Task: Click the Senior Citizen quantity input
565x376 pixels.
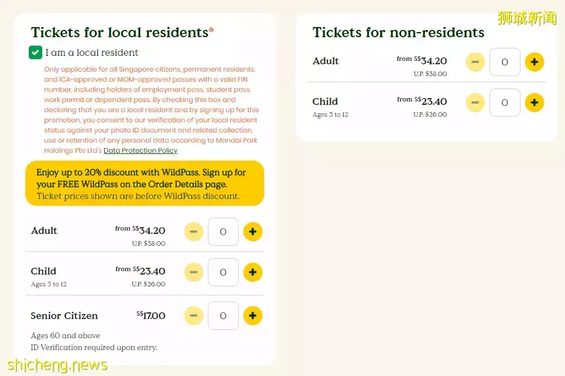Action: (x=223, y=316)
